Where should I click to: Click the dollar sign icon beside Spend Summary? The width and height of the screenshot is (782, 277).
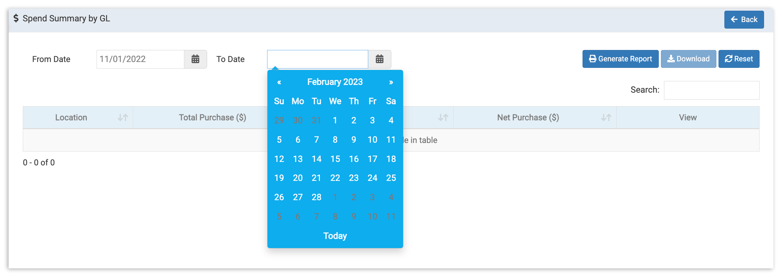(x=15, y=18)
